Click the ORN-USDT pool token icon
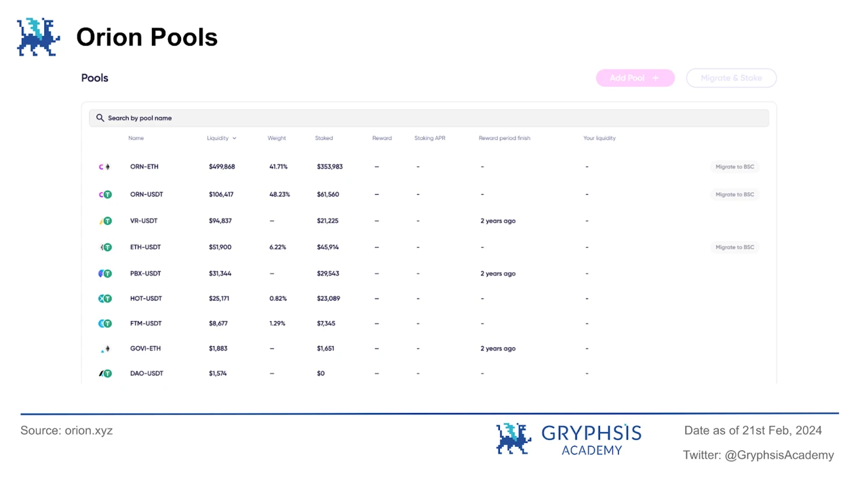The image size is (862, 478). tap(105, 194)
